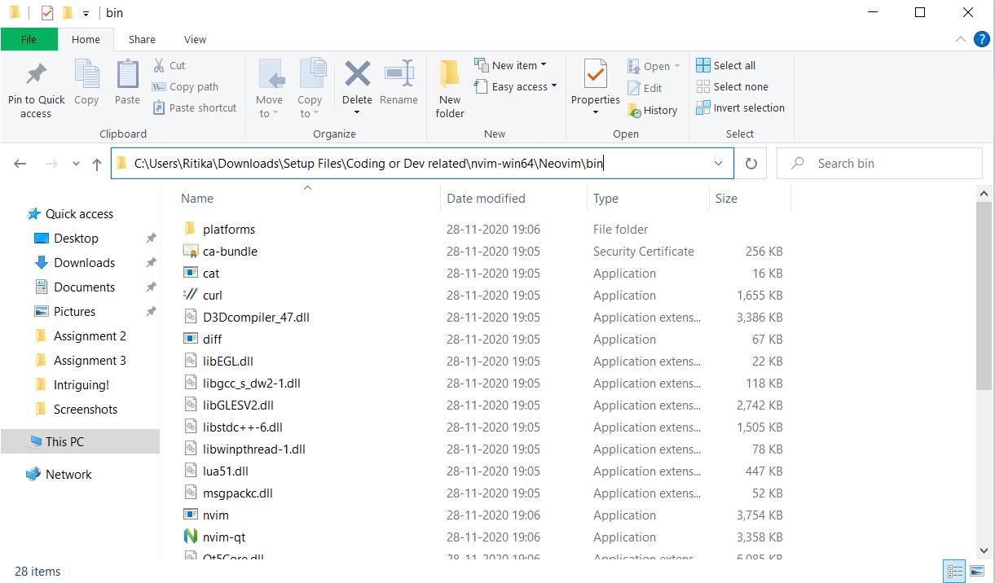Open Quick access in navigation pane
This screenshot has height=583, width=995.
click(79, 213)
